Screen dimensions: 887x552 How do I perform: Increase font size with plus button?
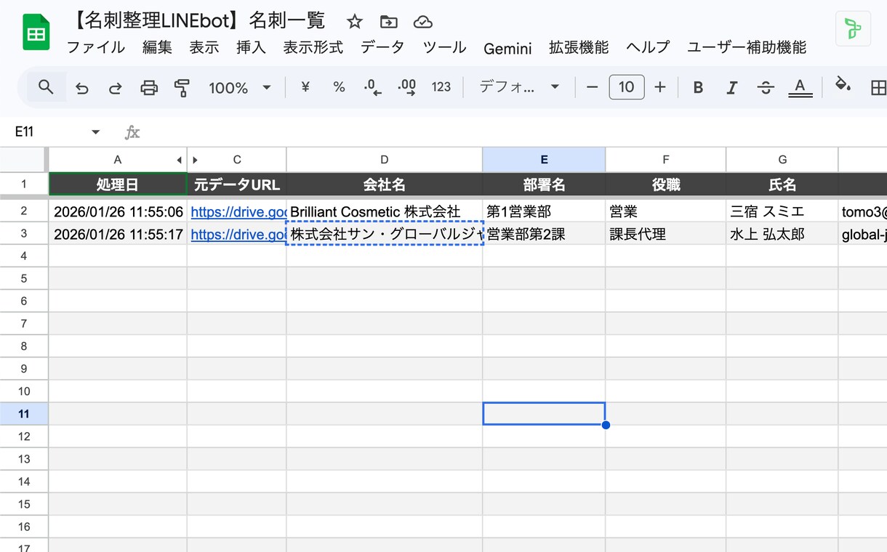pyautogui.click(x=660, y=87)
